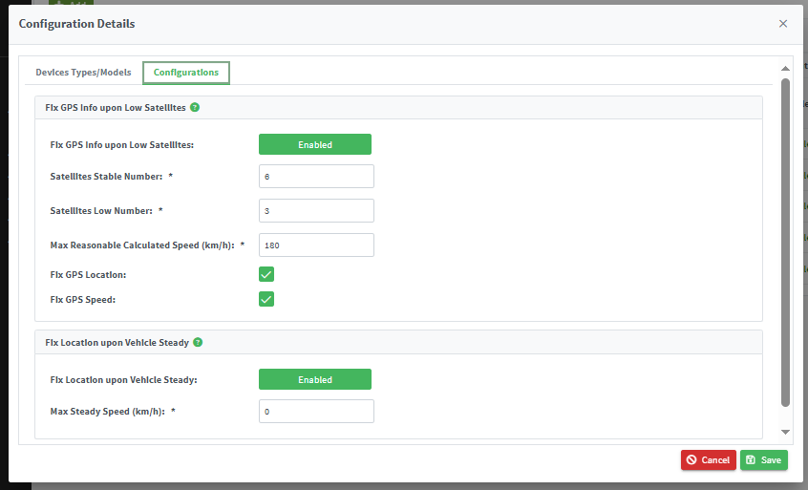This screenshot has width=808, height=490.
Task: Uncheck the Fix GPS Location checkbox
Action: tap(266, 274)
